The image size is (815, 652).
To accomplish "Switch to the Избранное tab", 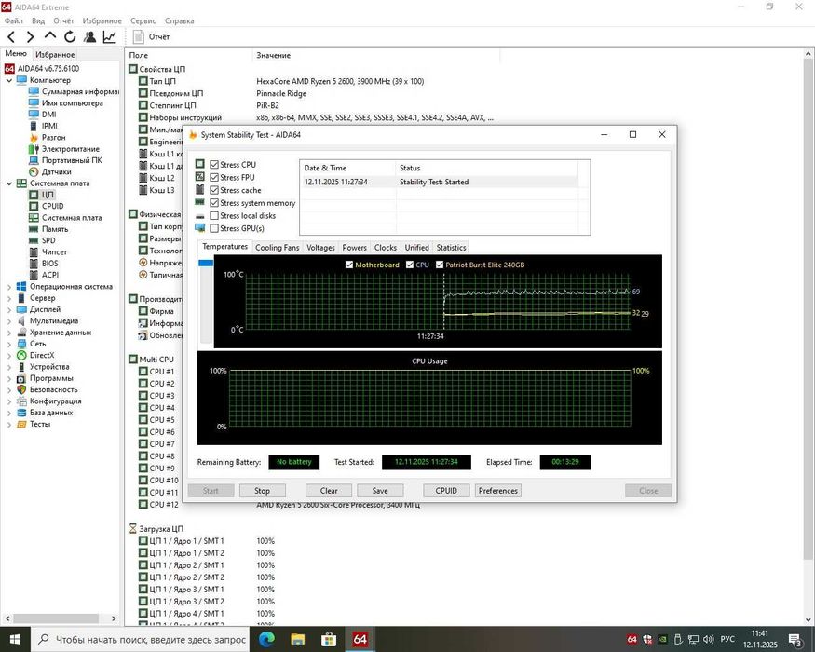I will tap(55, 55).
